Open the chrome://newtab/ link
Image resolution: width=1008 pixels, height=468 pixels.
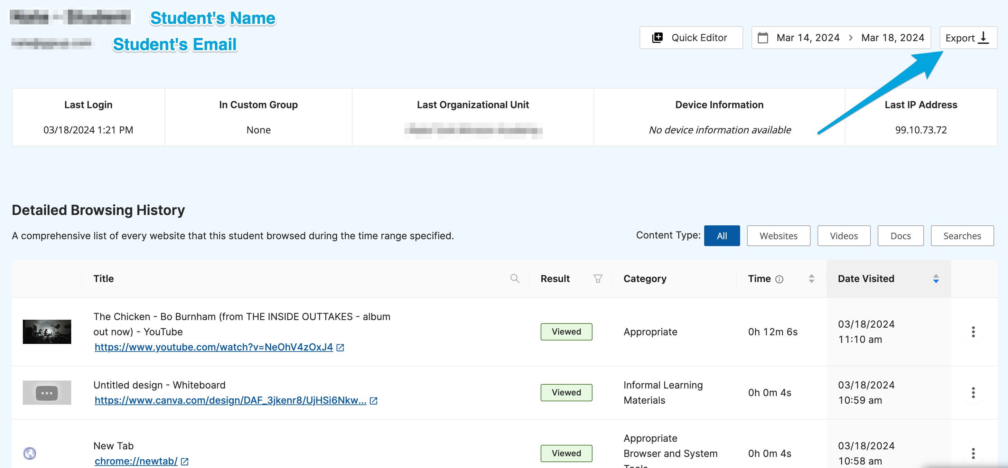click(136, 461)
